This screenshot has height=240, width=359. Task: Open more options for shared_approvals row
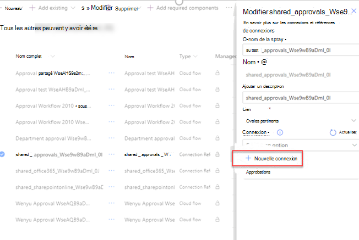(112, 154)
